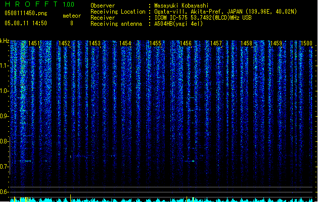Click the 'meteor' label
The width and height of the screenshot is (318, 202).
[x=72, y=16]
